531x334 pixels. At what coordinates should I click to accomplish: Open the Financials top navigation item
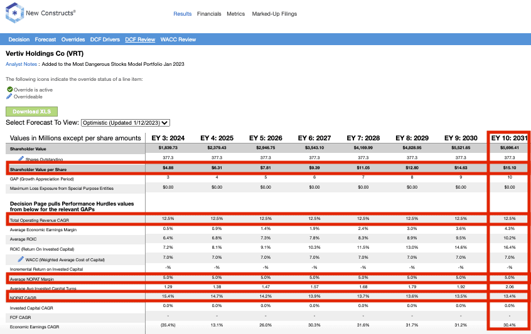tap(209, 14)
